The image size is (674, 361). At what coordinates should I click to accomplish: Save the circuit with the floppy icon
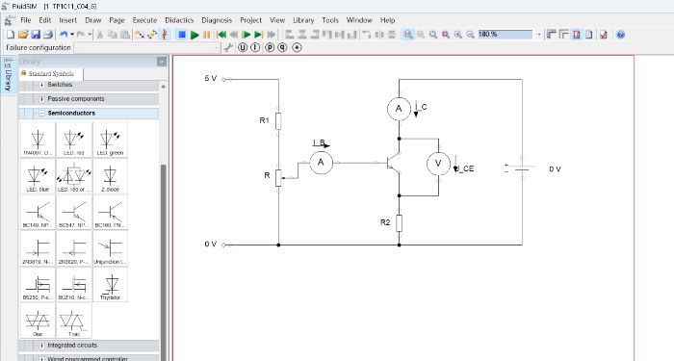36,35
